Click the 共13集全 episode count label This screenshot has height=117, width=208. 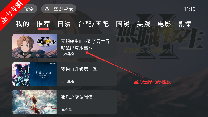[68, 82]
